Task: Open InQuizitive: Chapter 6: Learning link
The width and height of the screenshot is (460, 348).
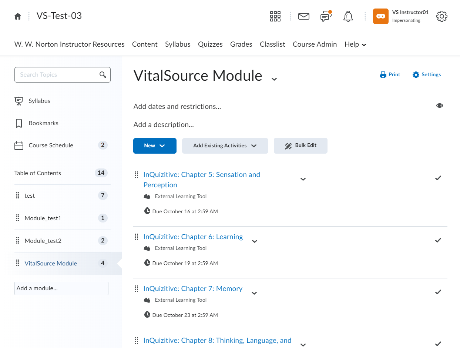Action: (193, 237)
